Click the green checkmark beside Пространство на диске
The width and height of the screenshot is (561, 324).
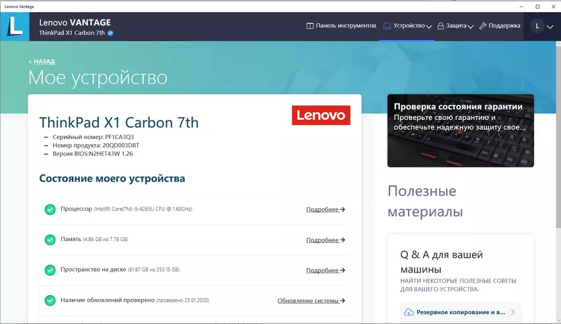pos(50,270)
